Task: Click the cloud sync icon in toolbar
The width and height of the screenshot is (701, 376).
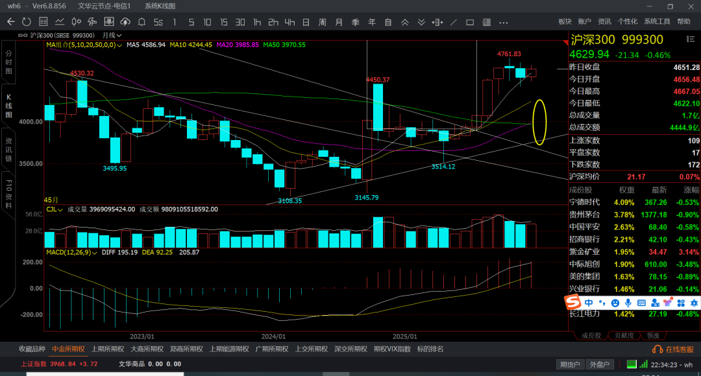Action: [125, 22]
